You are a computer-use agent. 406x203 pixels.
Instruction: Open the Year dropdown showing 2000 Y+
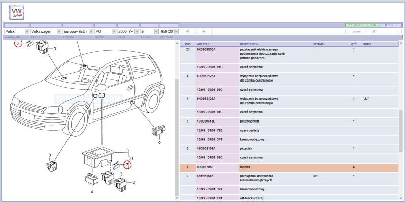[x=128, y=31]
